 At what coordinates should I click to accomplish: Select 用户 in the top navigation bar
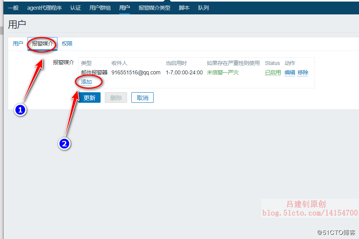125,8
